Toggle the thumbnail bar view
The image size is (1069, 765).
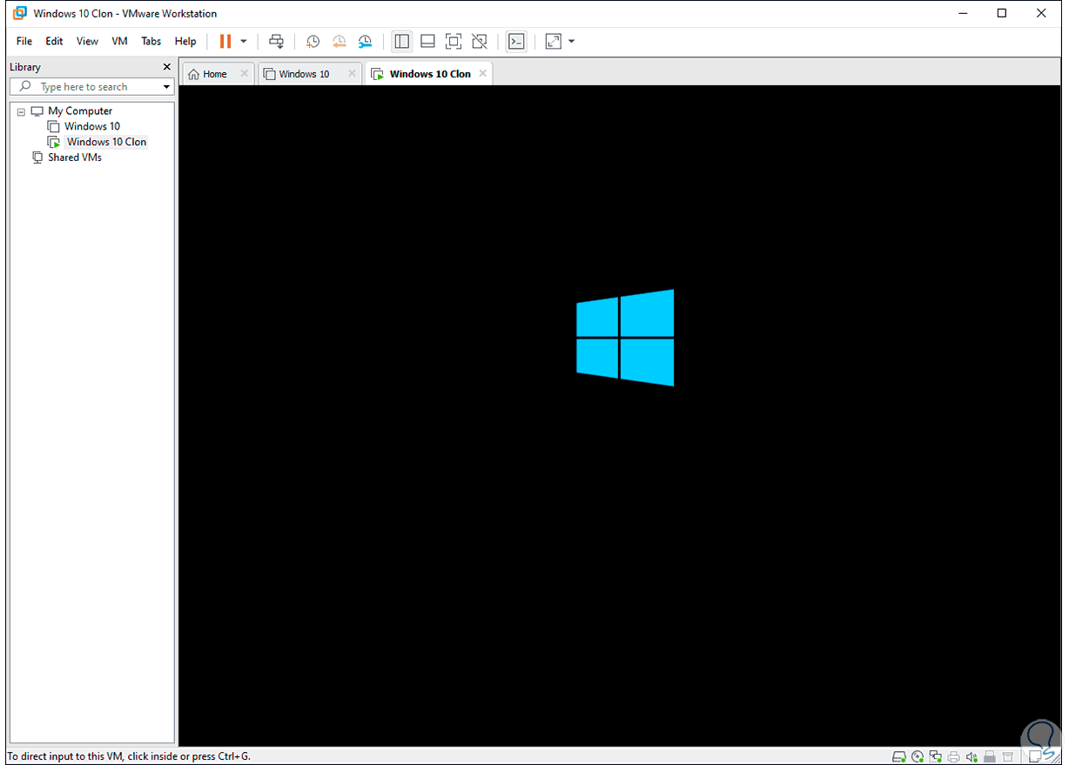click(427, 41)
